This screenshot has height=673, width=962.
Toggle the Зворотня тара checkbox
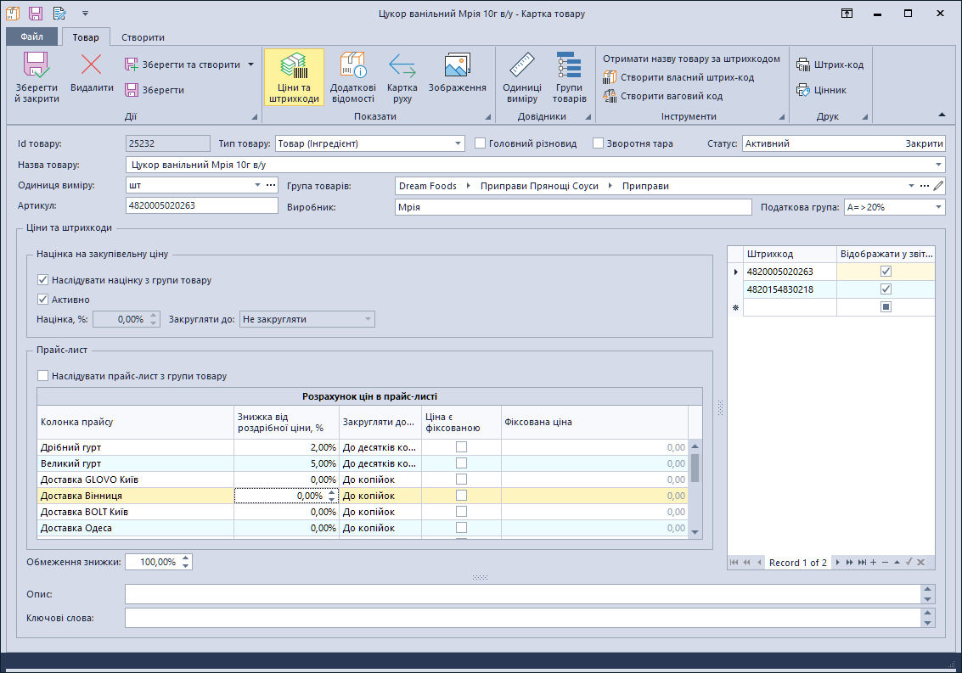pos(598,143)
